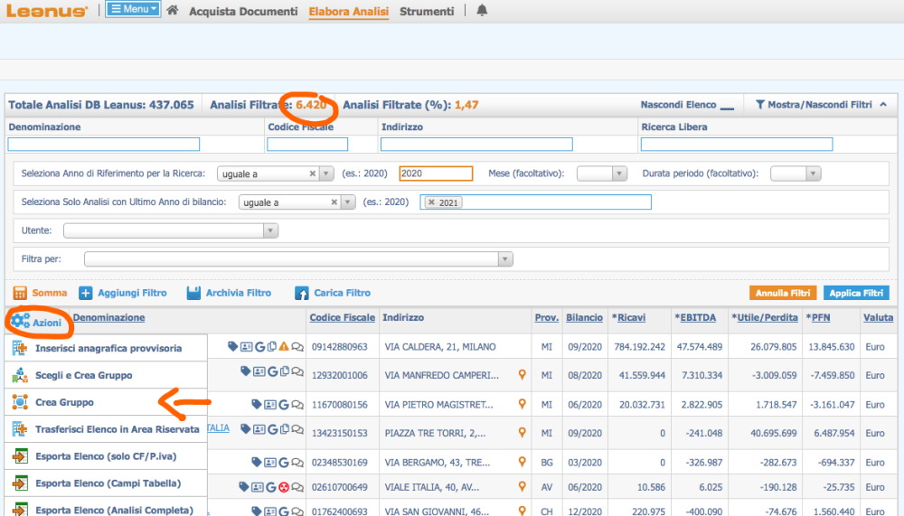904x516 pixels.
Task: Click the Somma calculator icon
Action: (20, 293)
